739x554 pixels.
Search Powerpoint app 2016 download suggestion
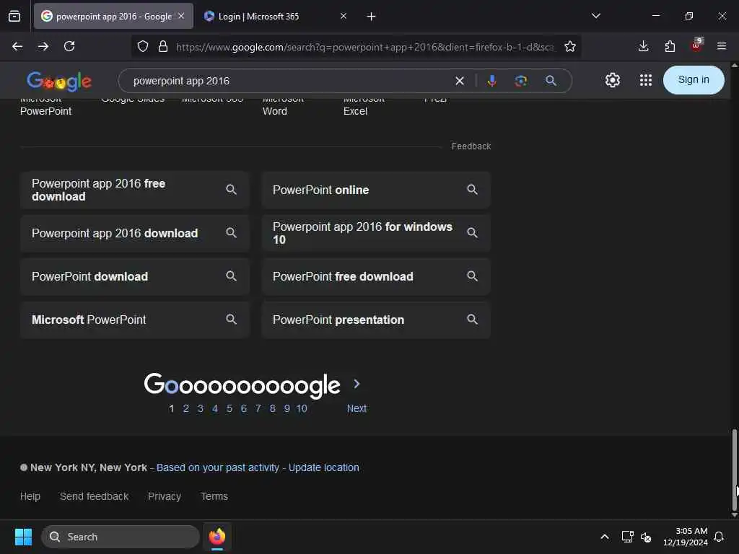pos(134,233)
